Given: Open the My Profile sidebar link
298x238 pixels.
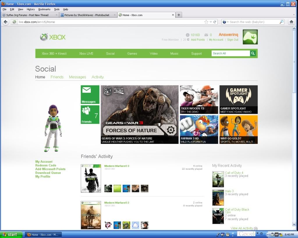Looking at the screenshot, I should tap(43, 176).
